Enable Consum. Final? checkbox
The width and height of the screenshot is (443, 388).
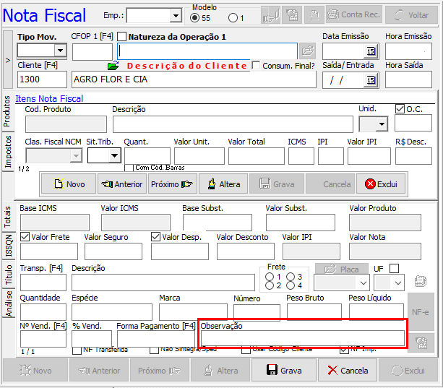pos(257,66)
